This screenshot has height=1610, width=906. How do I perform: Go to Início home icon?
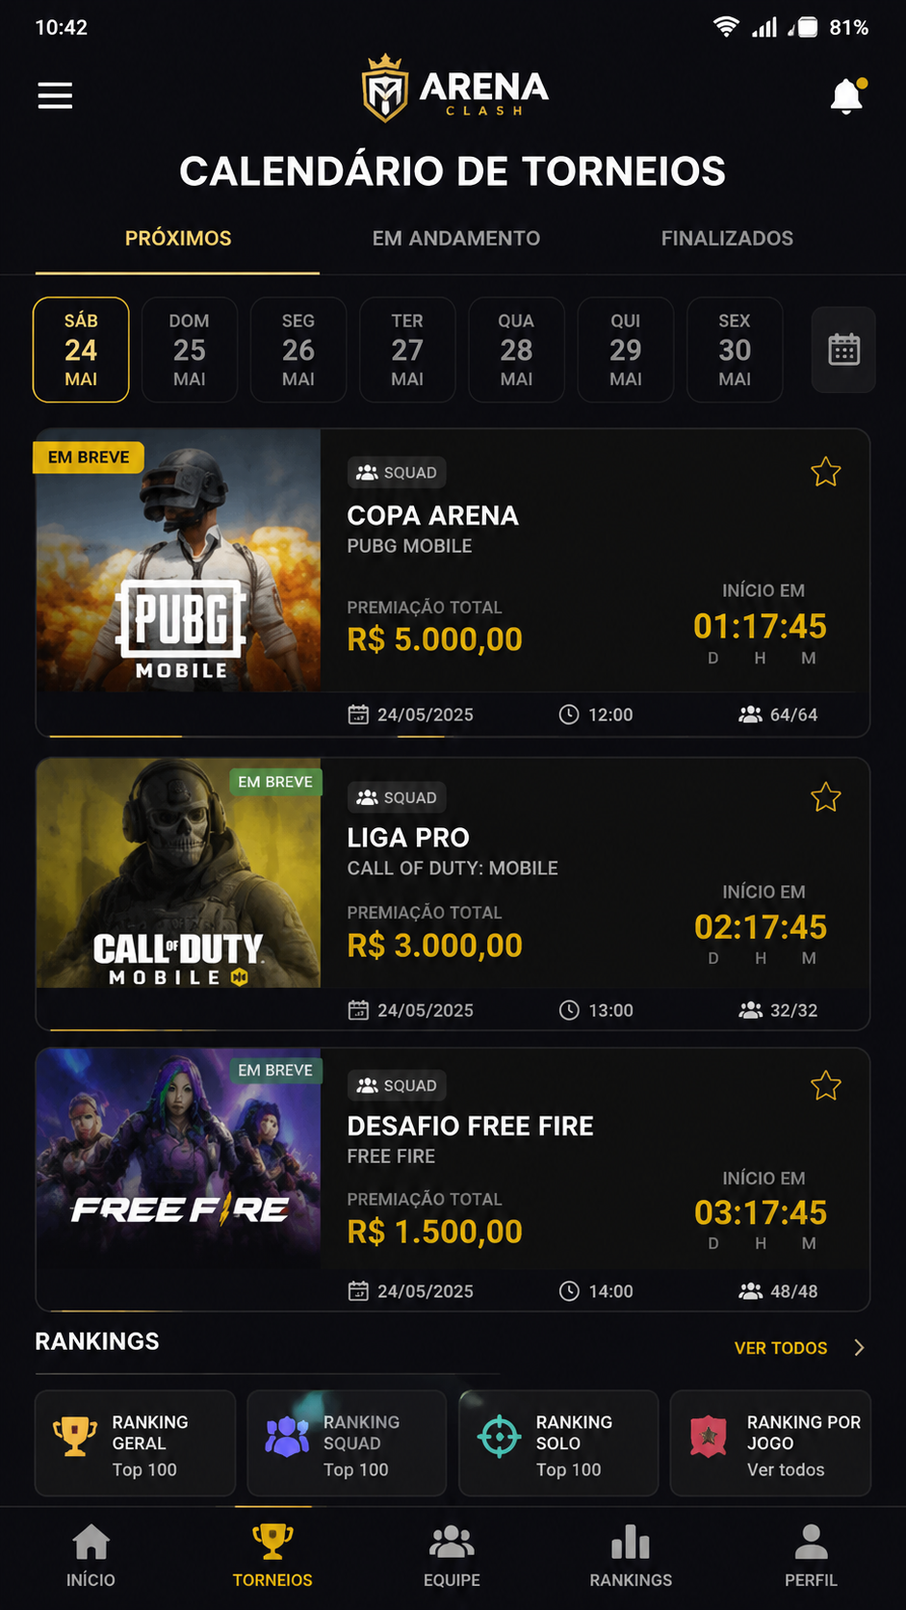point(91,1556)
